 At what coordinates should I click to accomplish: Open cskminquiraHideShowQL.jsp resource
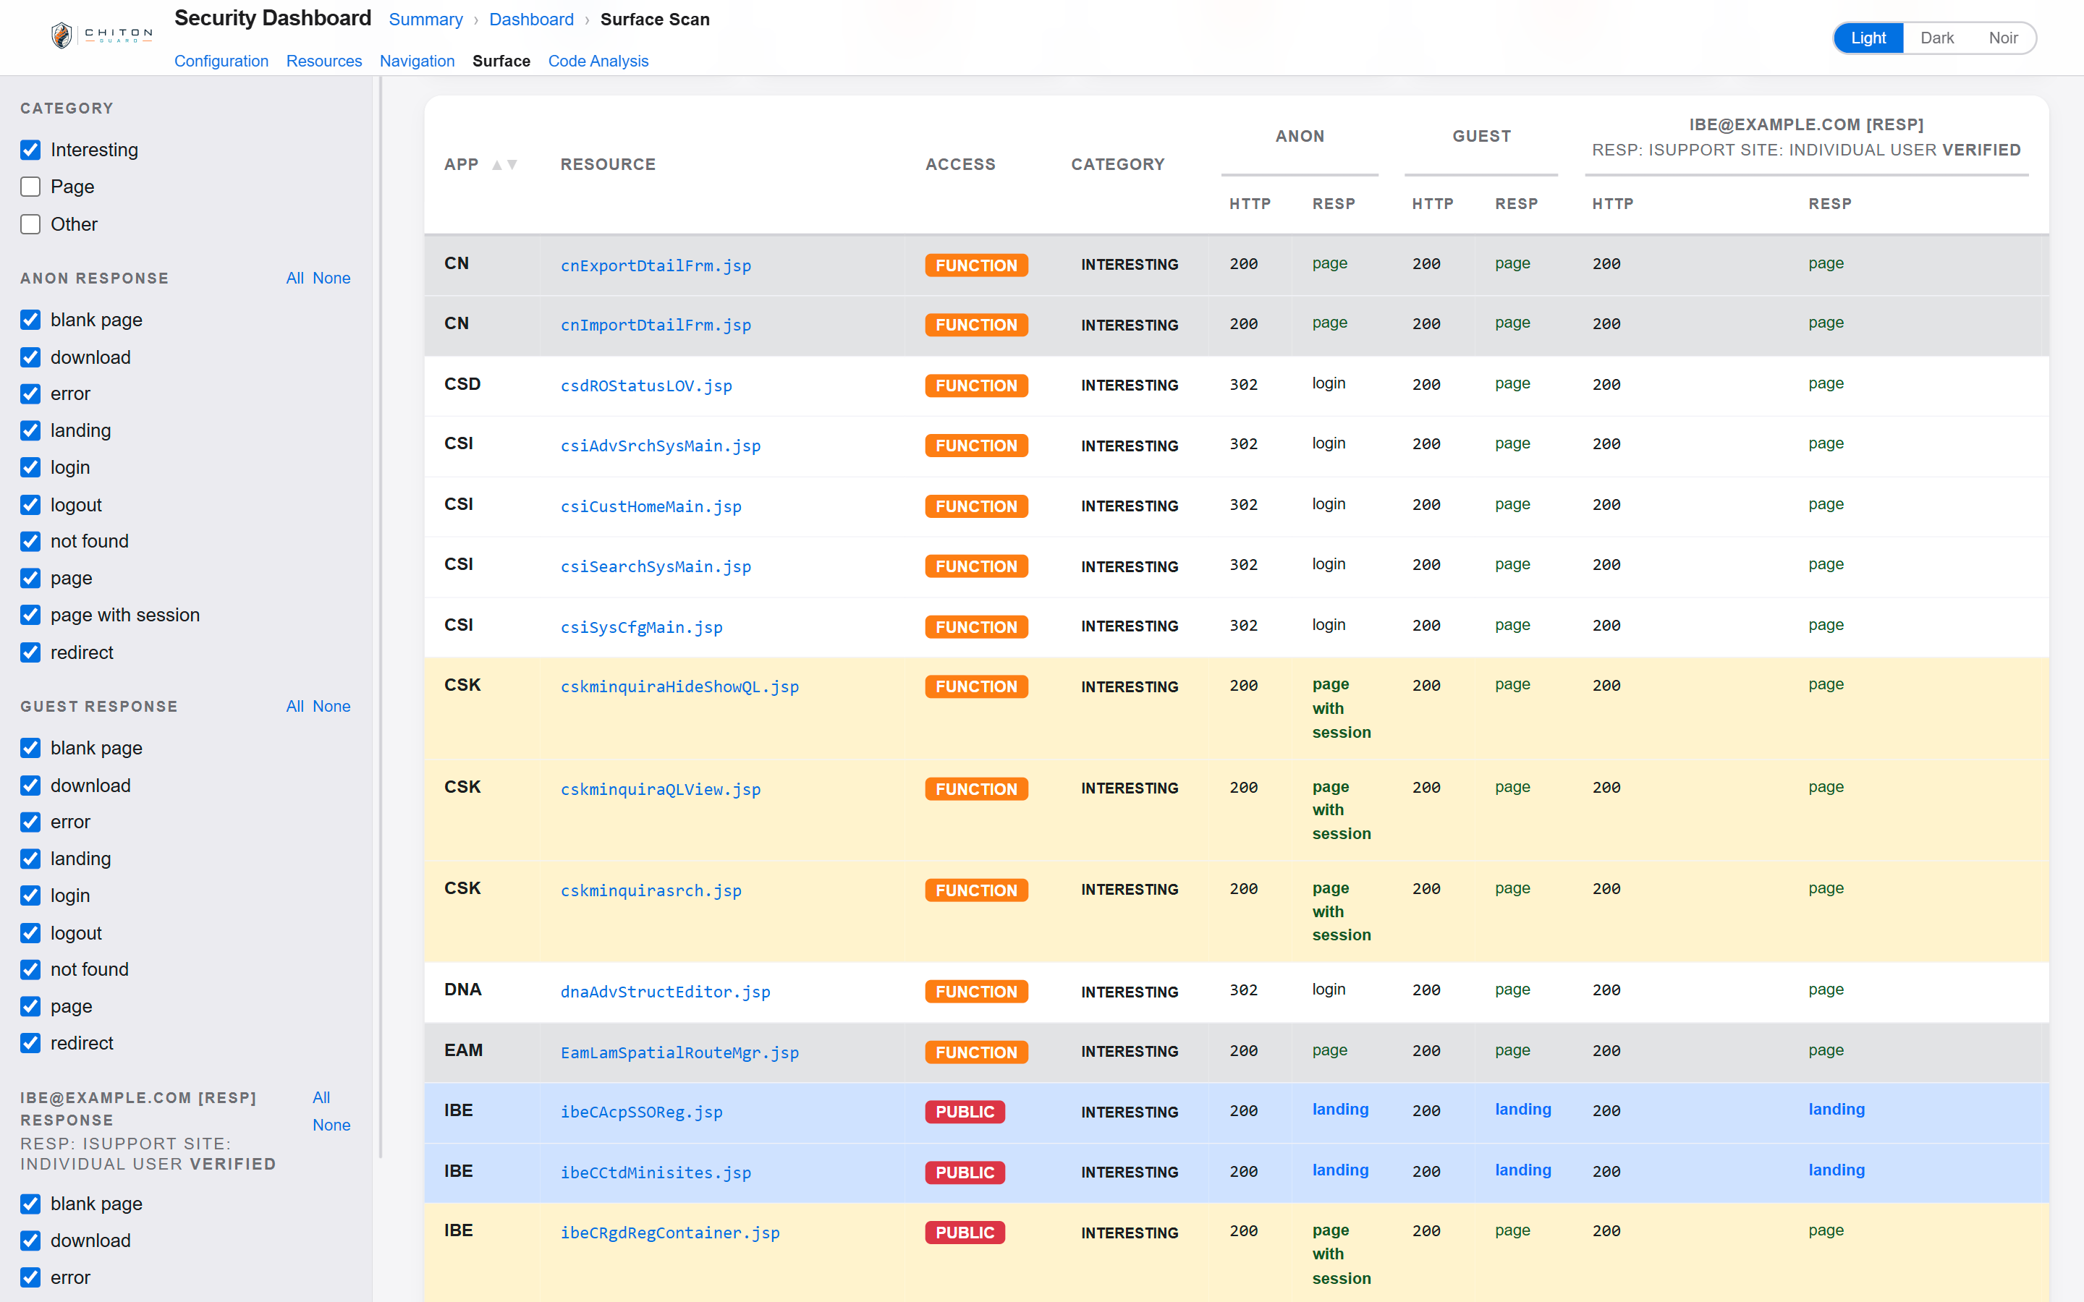coord(679,686)
